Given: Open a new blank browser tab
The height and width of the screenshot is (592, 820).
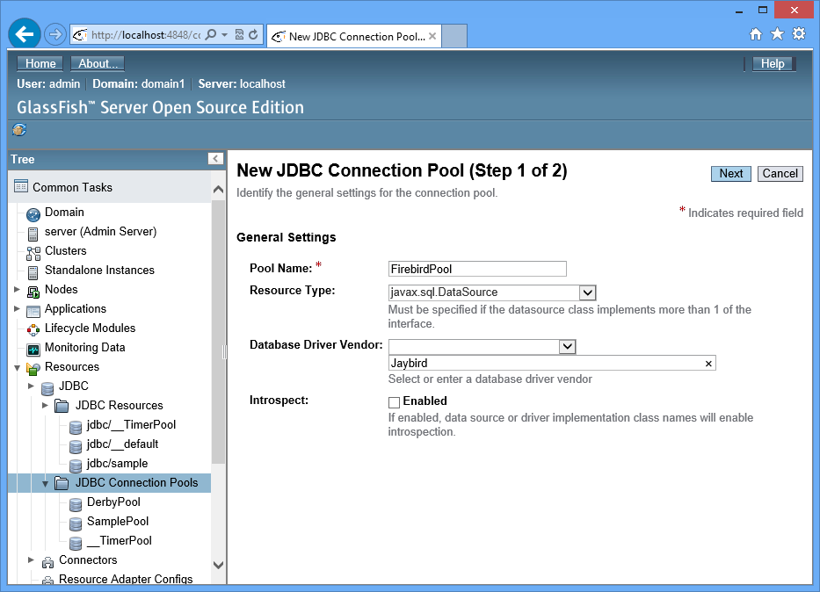Looking at the screenshot, I should coord(454,36).
